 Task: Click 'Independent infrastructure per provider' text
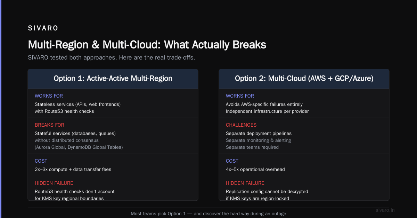[x=267, y=111]
